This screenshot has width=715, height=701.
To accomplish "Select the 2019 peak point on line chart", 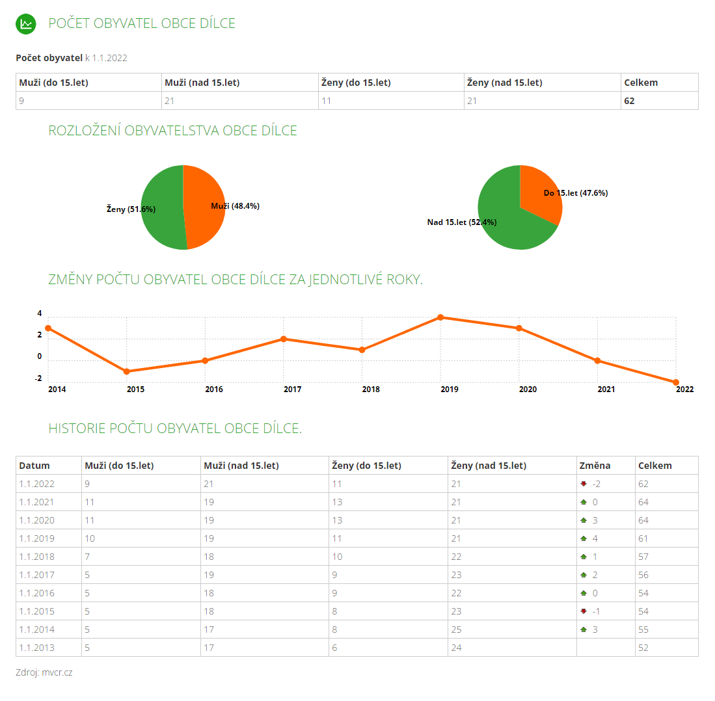I will [x=440, y=317].
